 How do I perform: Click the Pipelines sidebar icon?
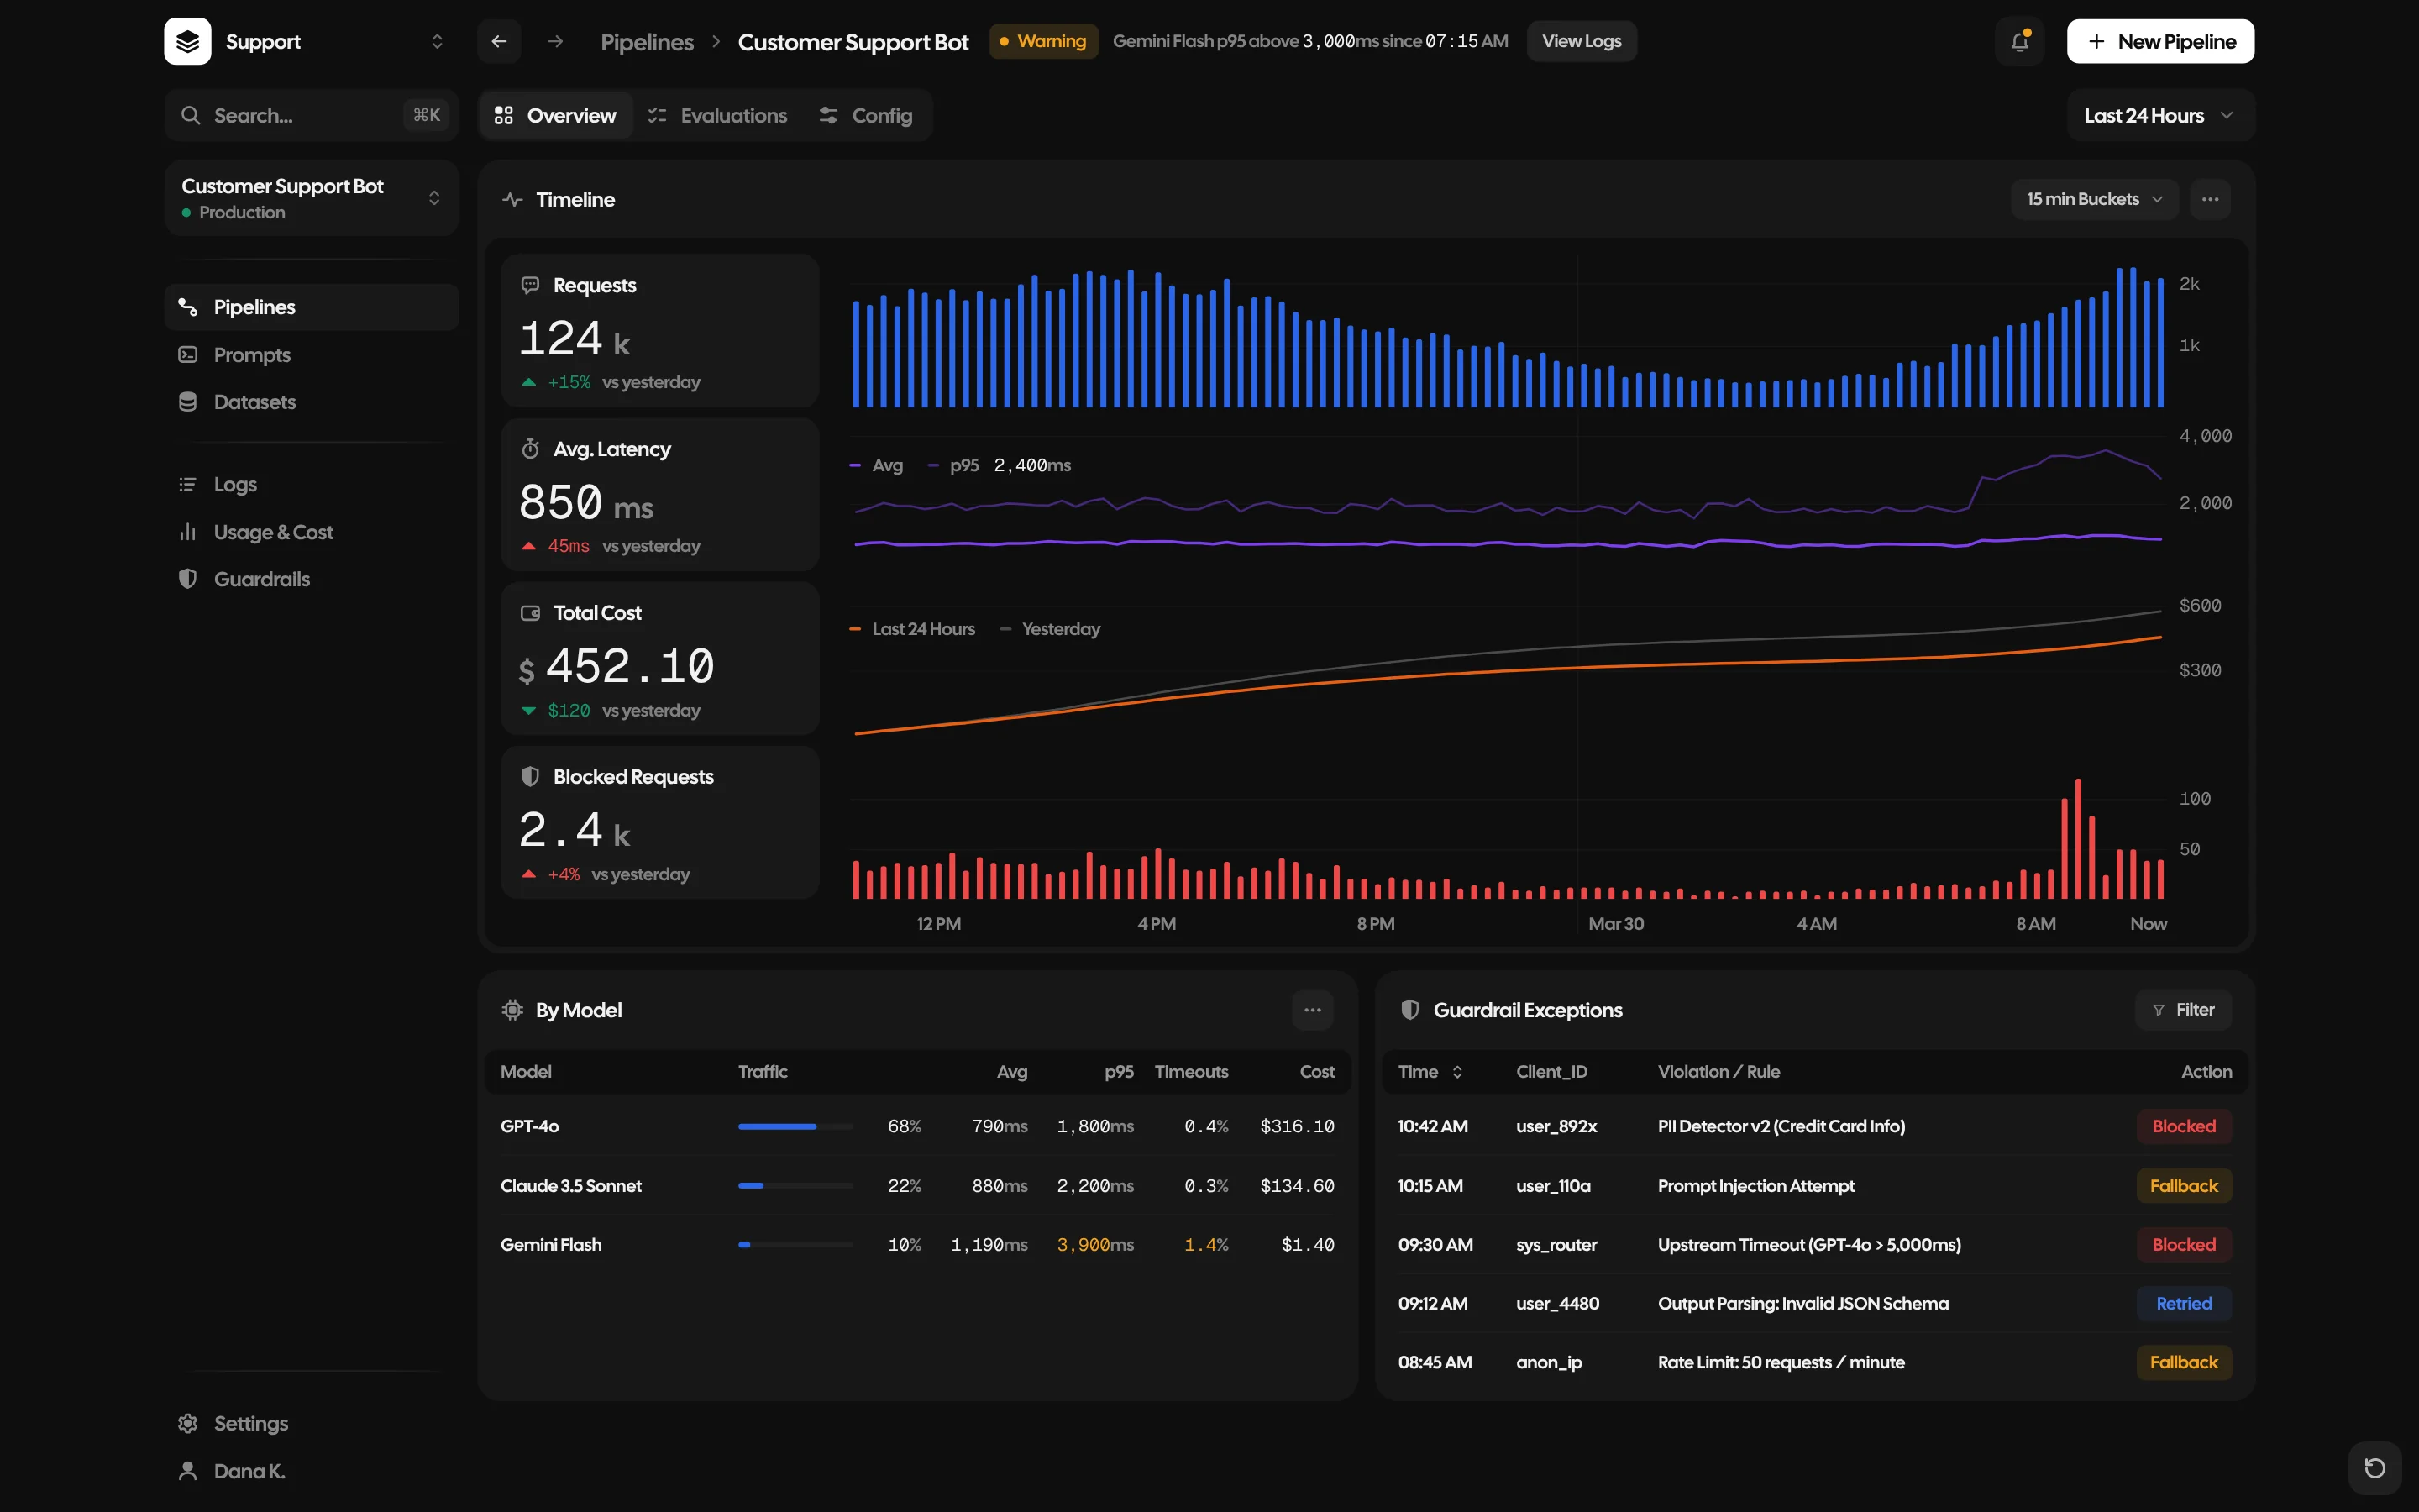pos(187,307)
